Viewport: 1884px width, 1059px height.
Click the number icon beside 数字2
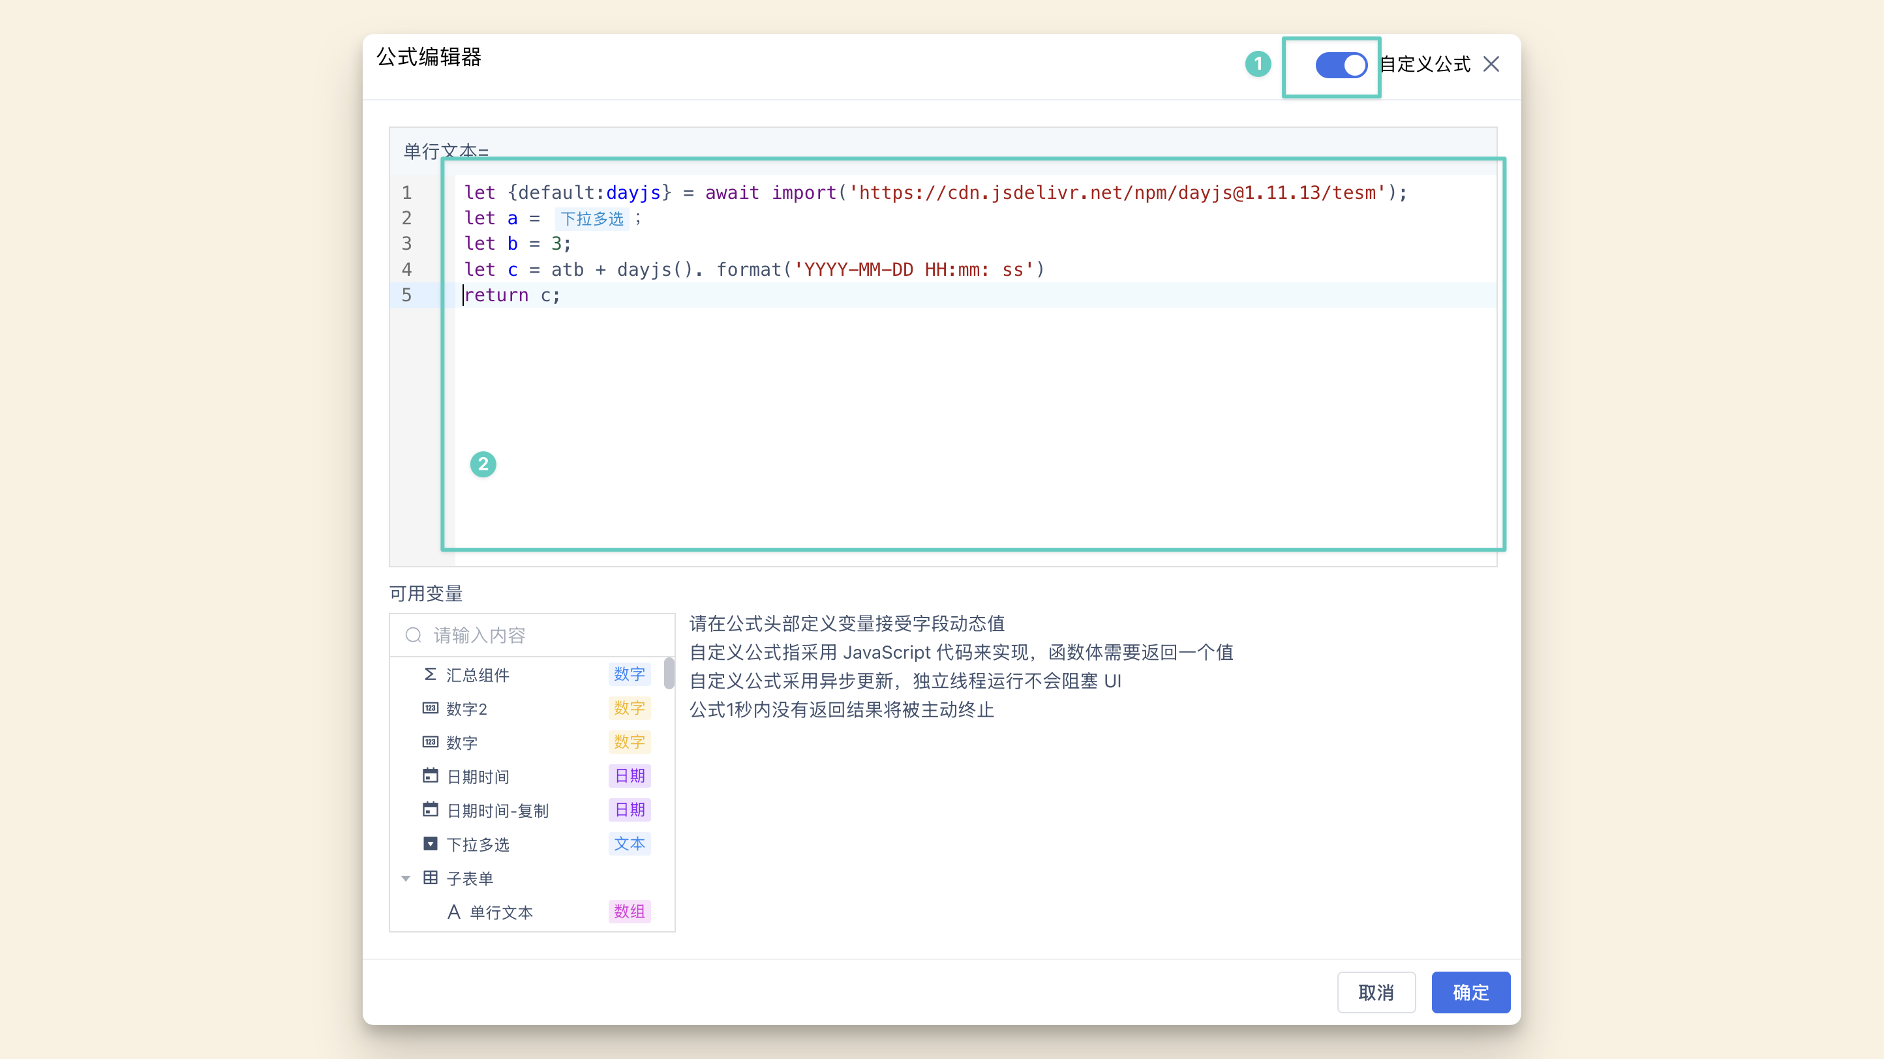(430, 708)
